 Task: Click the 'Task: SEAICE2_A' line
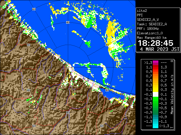pos(152,24)
